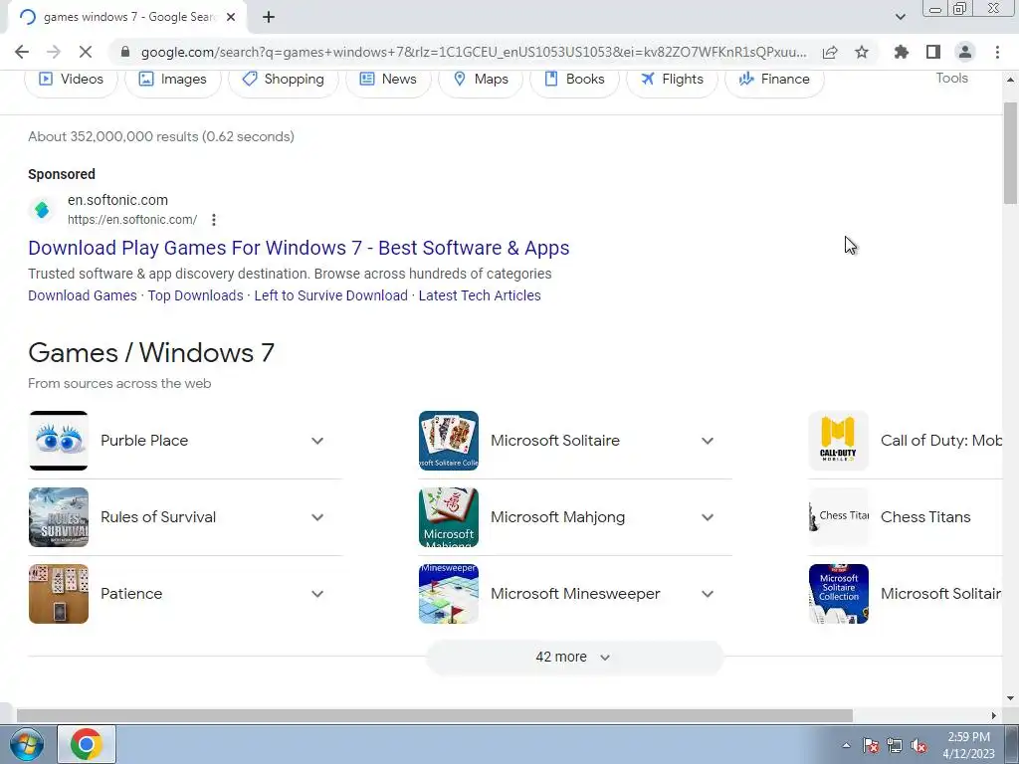Screen dimensions: 1019x764
Task: Toggle the browser side panel
Action: click(933, 52)
